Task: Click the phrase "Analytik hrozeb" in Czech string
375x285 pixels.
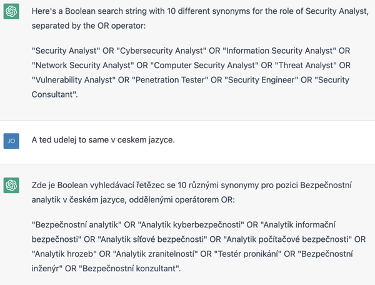Action: click(x=64, y=254)
